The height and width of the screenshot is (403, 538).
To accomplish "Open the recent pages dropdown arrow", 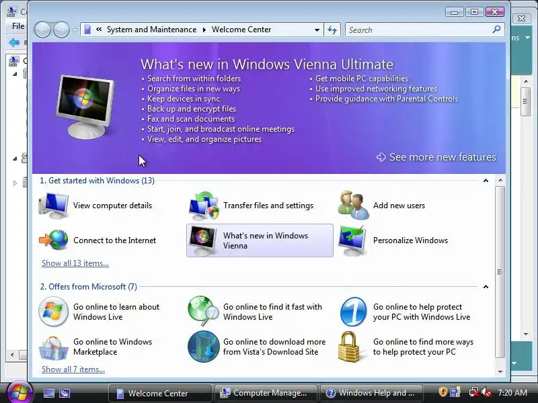I will 75,30.
